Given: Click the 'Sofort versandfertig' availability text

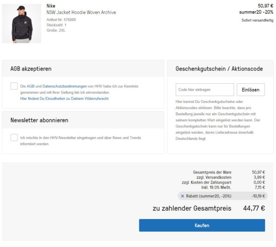Looking at the screenshot, I should [x=257, y=20].
